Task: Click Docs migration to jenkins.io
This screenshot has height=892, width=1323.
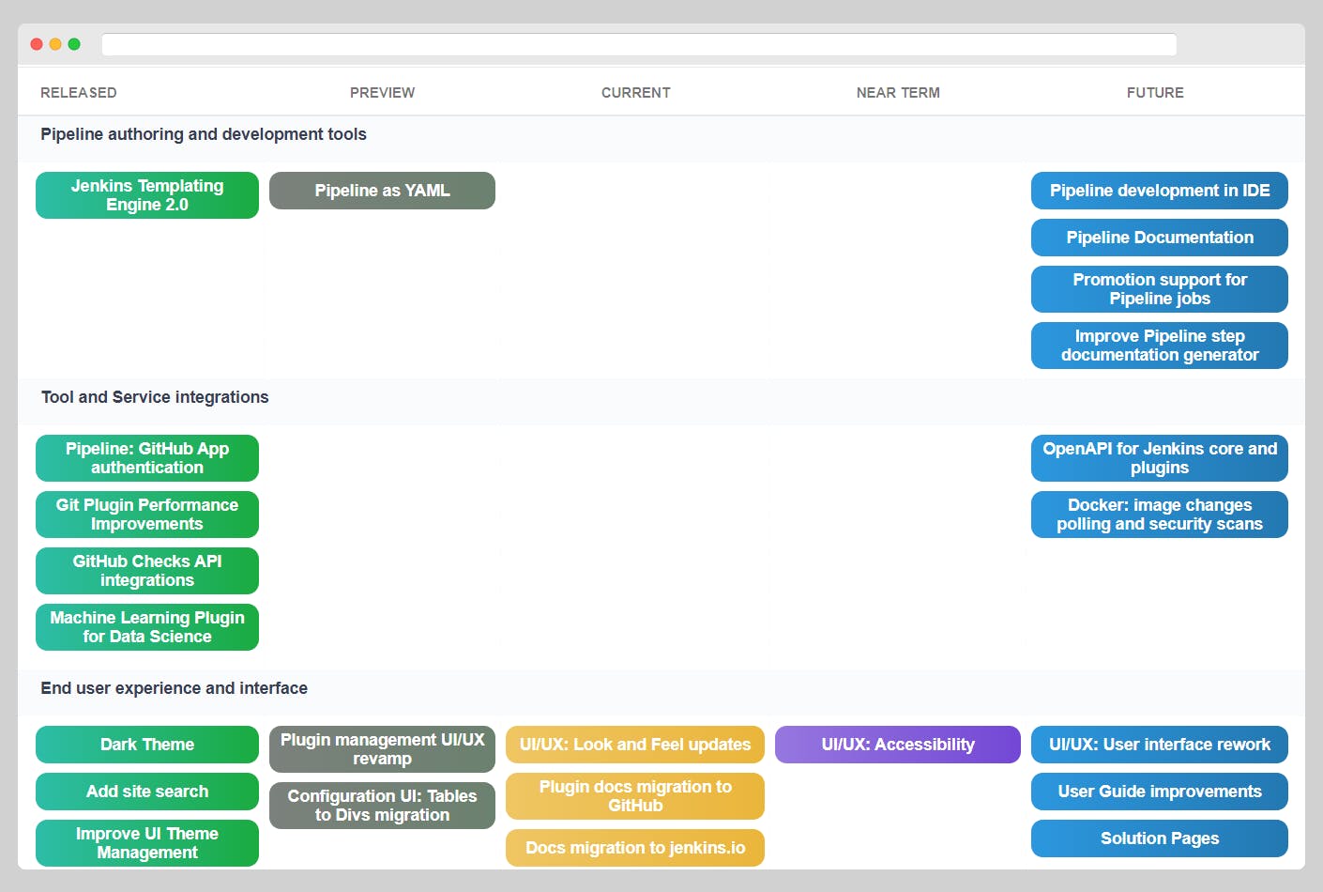Action: [635, 848]
